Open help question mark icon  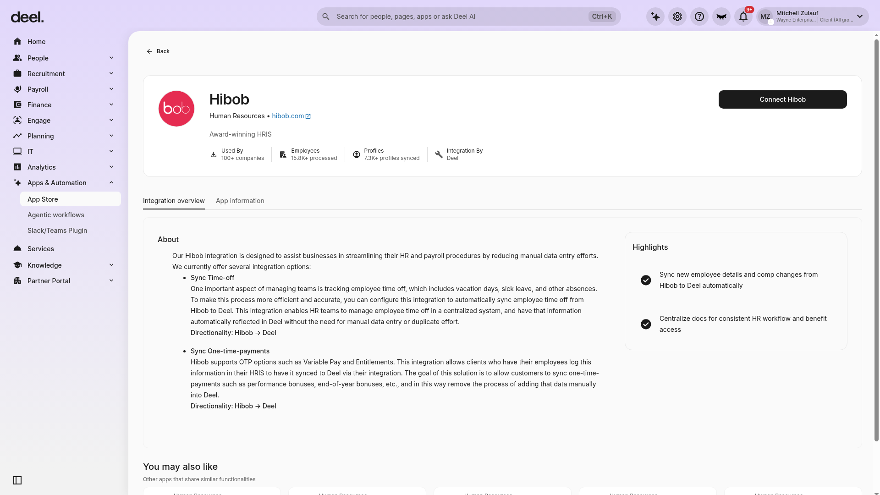coord(699,16)
